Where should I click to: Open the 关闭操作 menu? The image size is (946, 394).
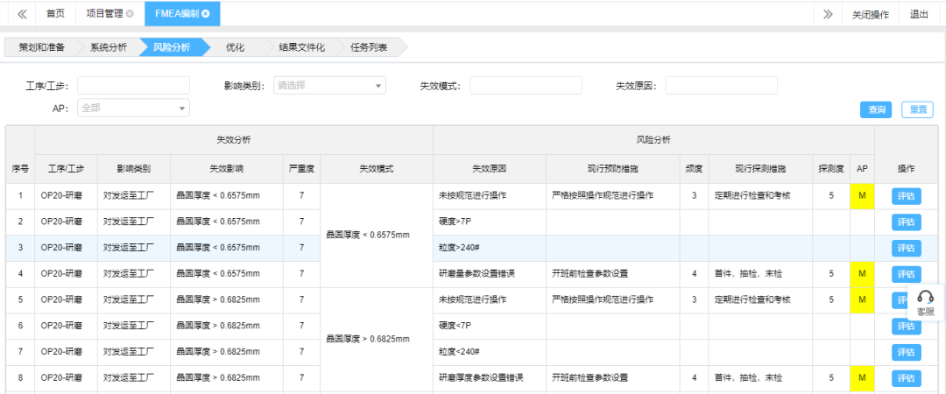pos(870,14)
